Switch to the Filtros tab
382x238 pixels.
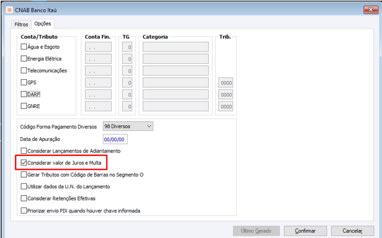21,24
